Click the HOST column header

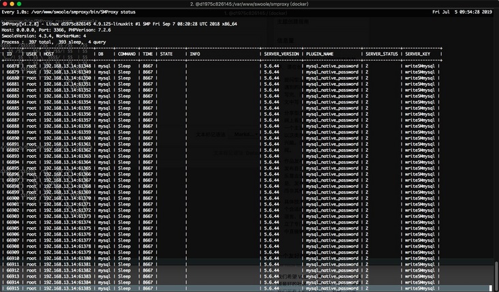click(49, 54)
